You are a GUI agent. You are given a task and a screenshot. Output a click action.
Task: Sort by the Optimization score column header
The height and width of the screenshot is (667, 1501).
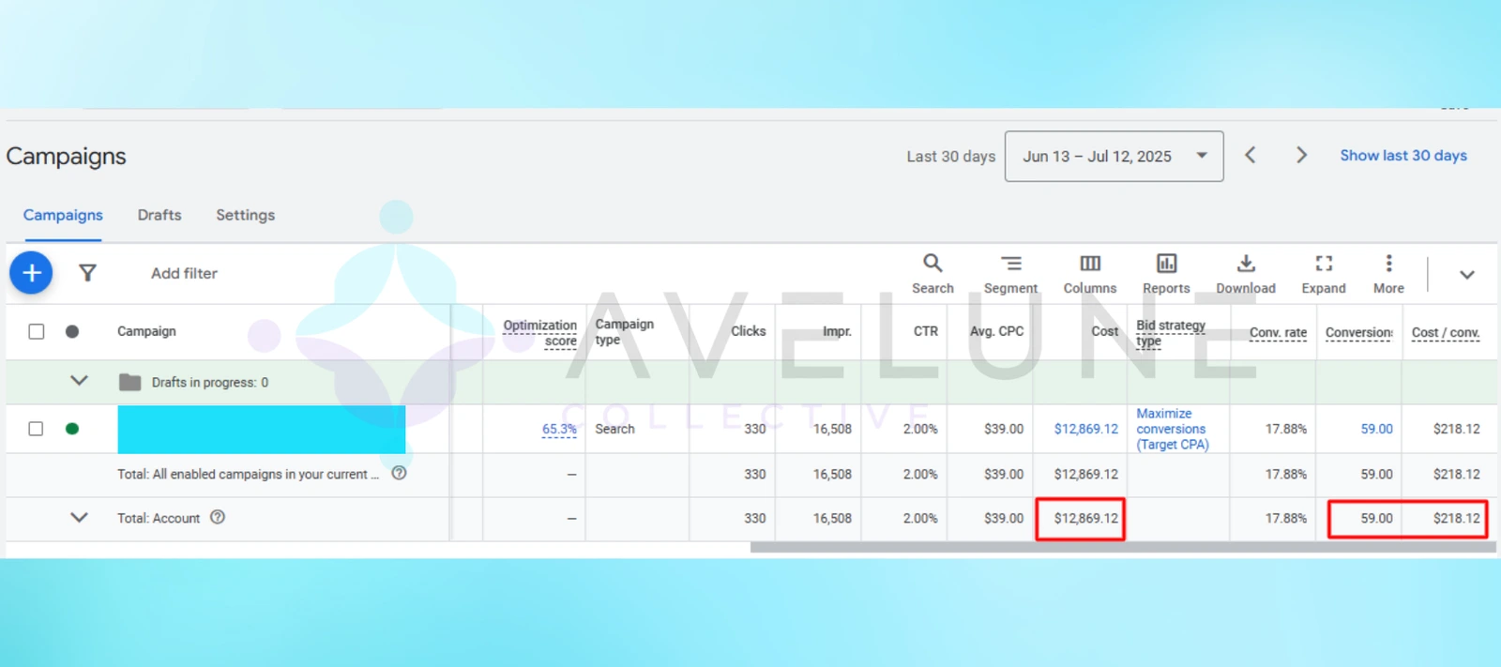540,332
